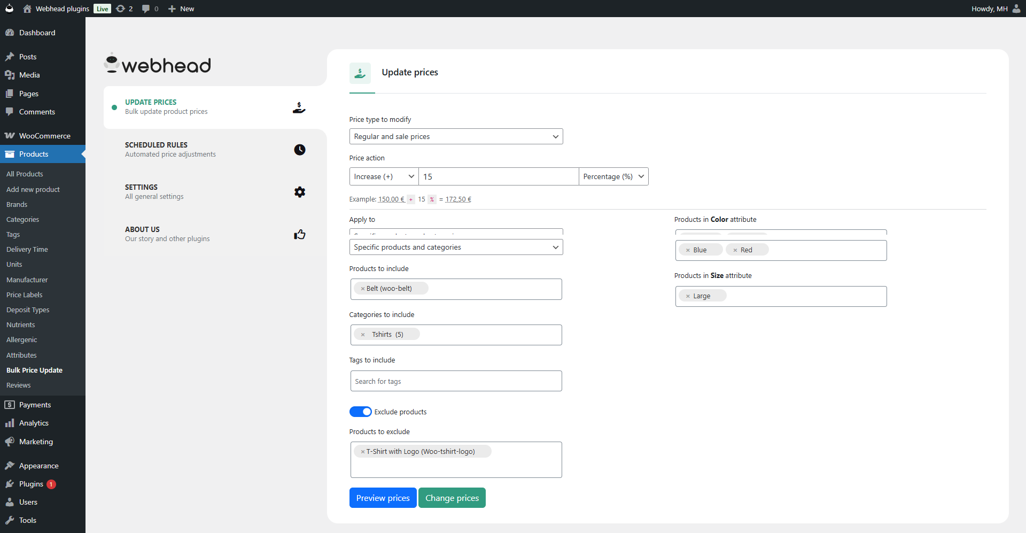Viewport: 1026px width, 533px height.
Task: Go to All Products submenu item
Action: (25, 174)
